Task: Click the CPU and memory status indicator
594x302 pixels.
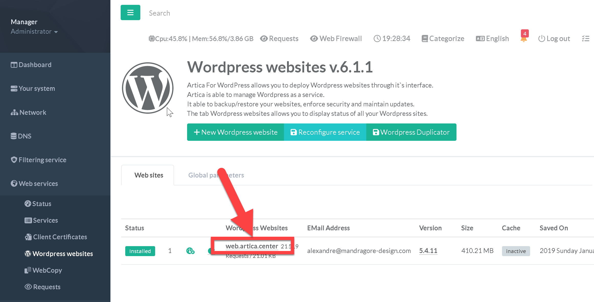Action: 201,39
